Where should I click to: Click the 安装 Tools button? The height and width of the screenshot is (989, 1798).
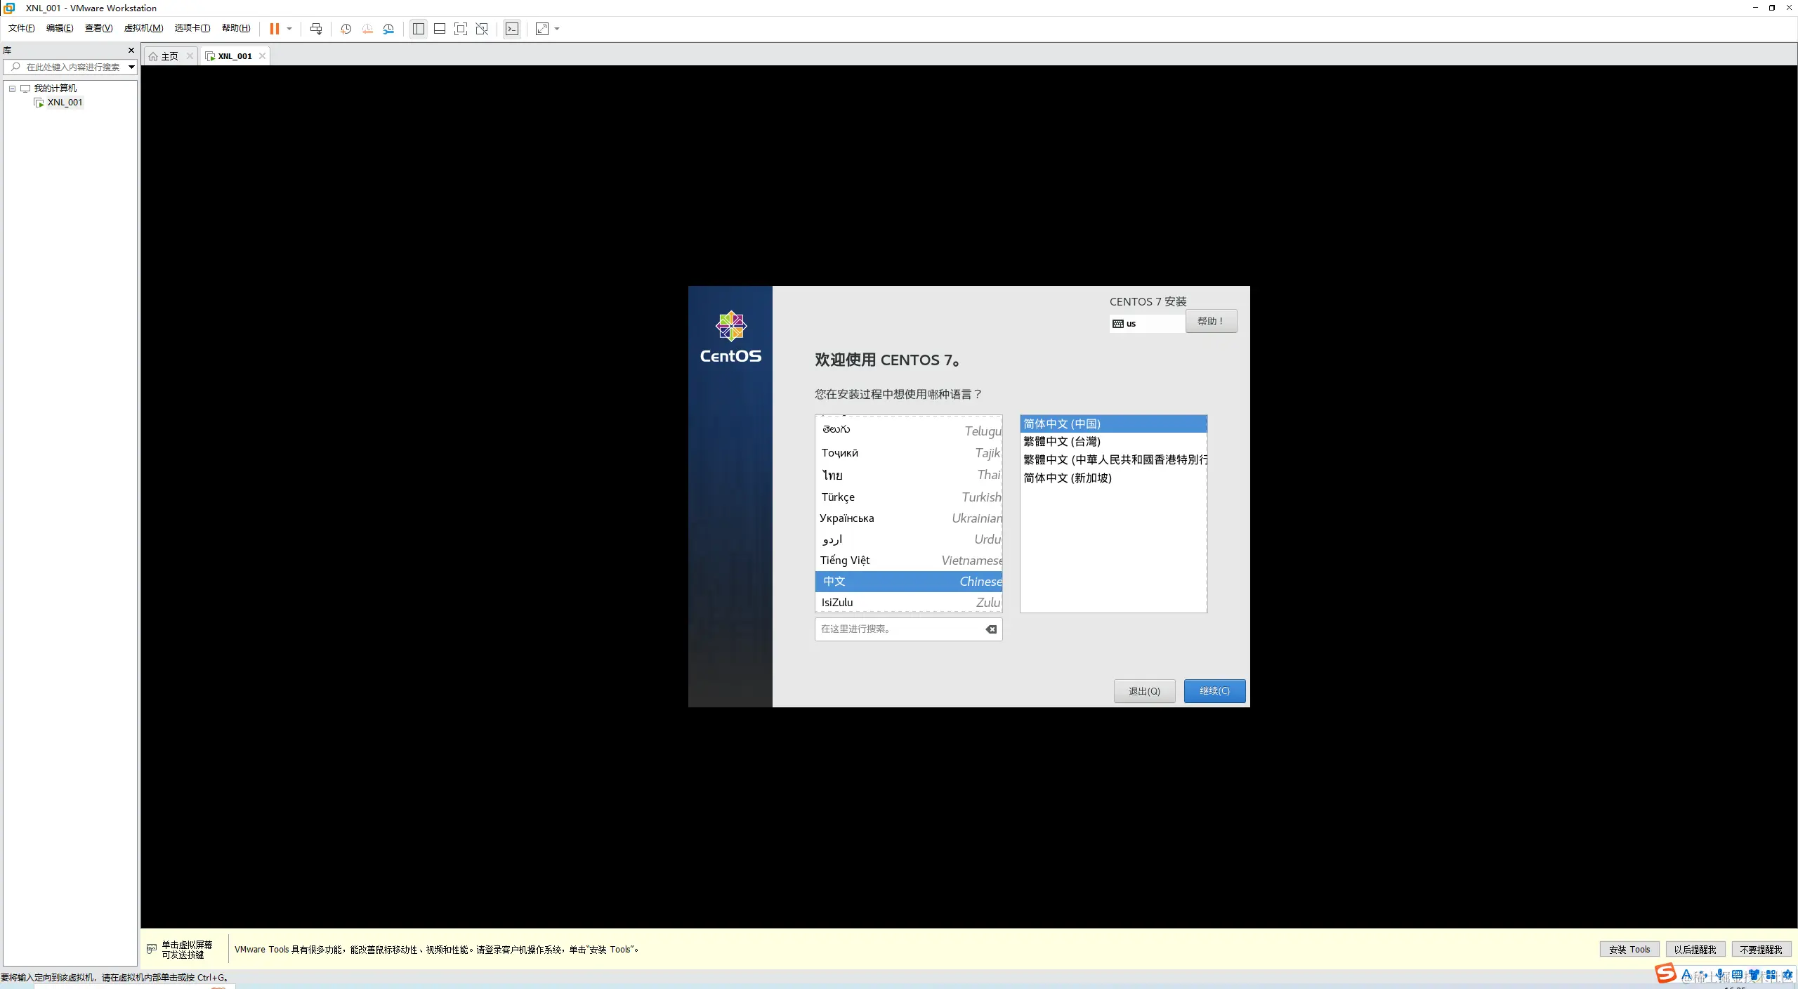click(x=1629, y=950)
